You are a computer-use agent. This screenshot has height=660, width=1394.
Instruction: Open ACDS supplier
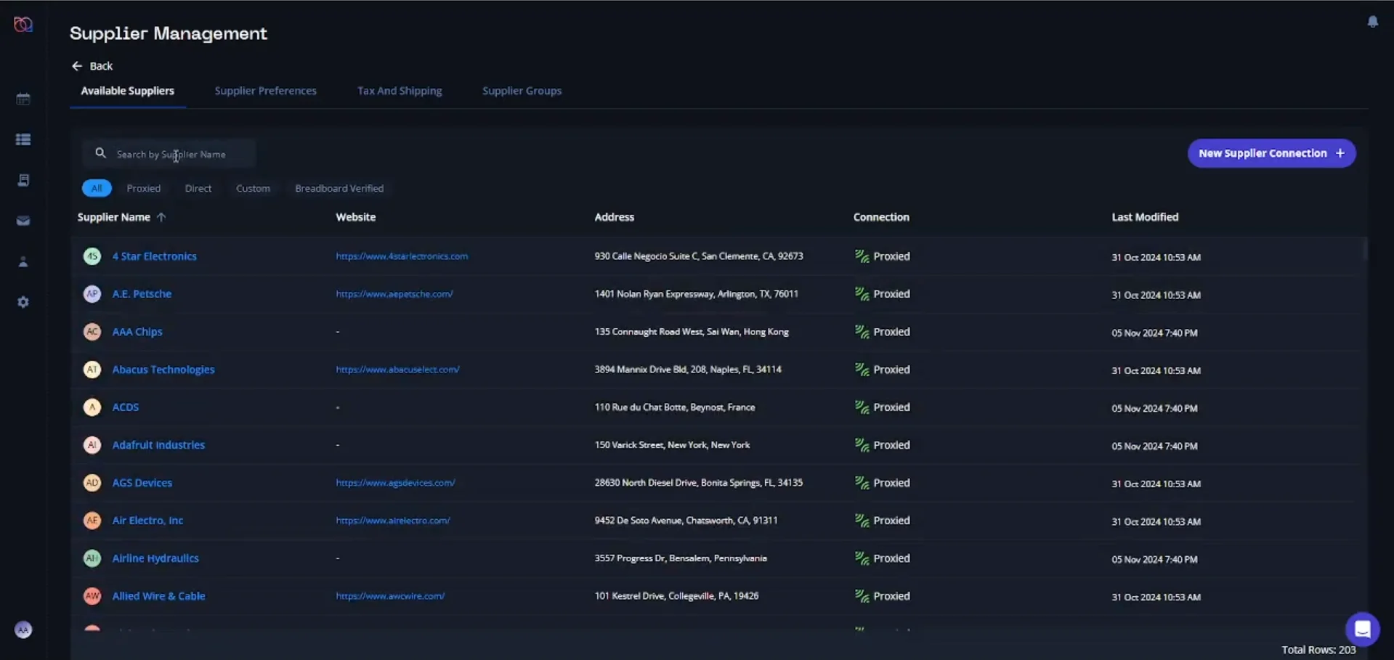pos(126,407)
